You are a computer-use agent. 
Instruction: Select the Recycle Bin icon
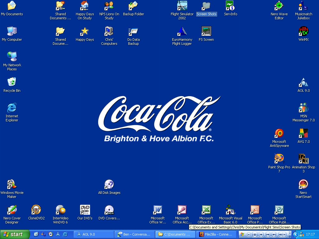tap(12, 85)
